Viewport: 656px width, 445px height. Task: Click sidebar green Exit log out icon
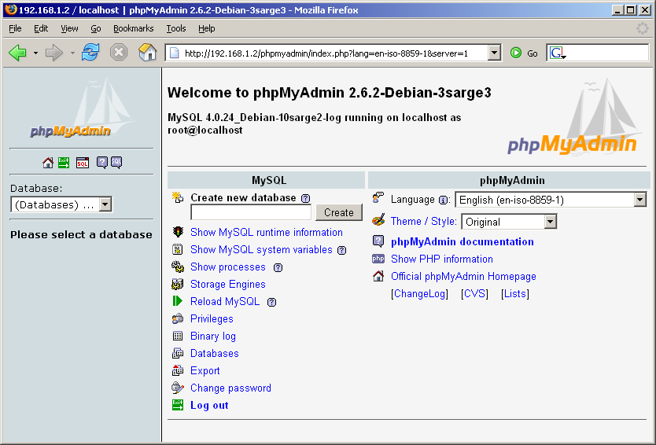pos(64,163)
